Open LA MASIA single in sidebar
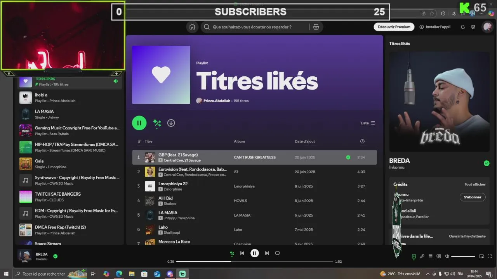The height and width of the screenshot is (279, 497). [70, 114]
